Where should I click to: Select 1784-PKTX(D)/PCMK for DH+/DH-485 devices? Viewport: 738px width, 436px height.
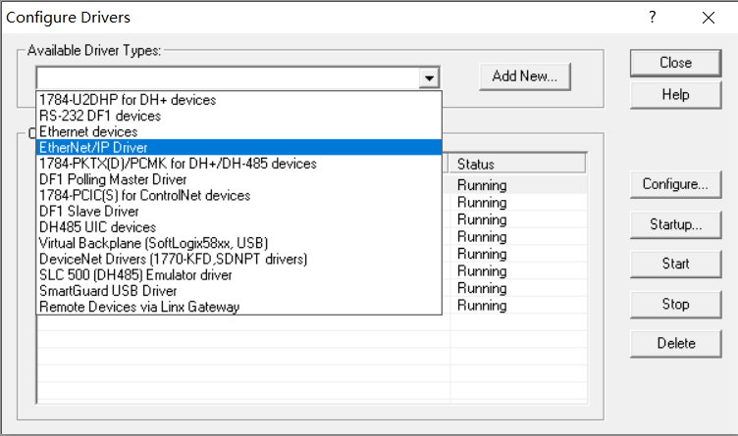click(x=178, y=164)
